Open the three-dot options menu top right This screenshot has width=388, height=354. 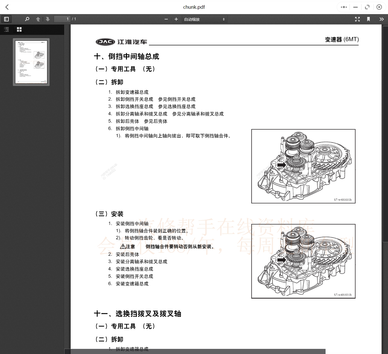click(343, 7)
